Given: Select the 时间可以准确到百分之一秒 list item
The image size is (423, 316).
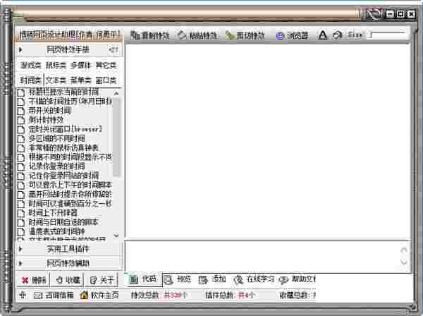Looking at the screenshot, I should (64, 203).
